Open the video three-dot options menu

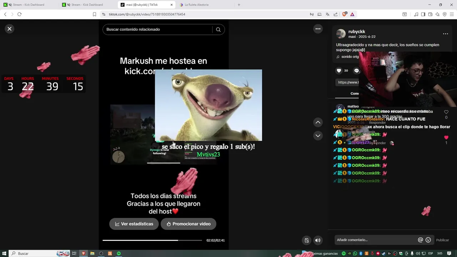point(318,29)
